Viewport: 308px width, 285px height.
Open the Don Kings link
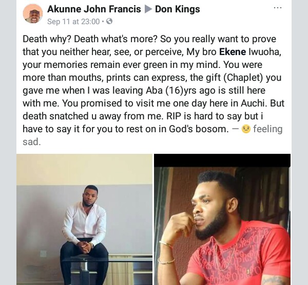pos(178,9)
